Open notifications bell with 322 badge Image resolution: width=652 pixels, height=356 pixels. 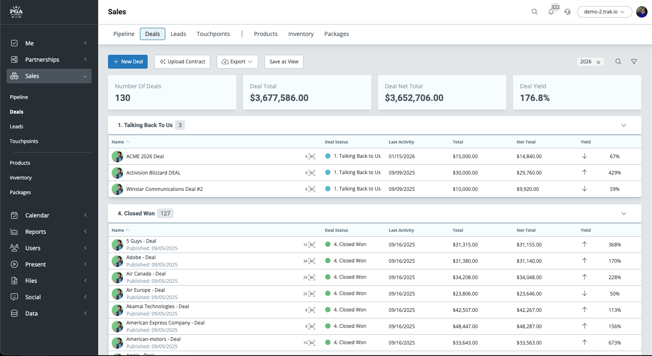coord(551,12)
